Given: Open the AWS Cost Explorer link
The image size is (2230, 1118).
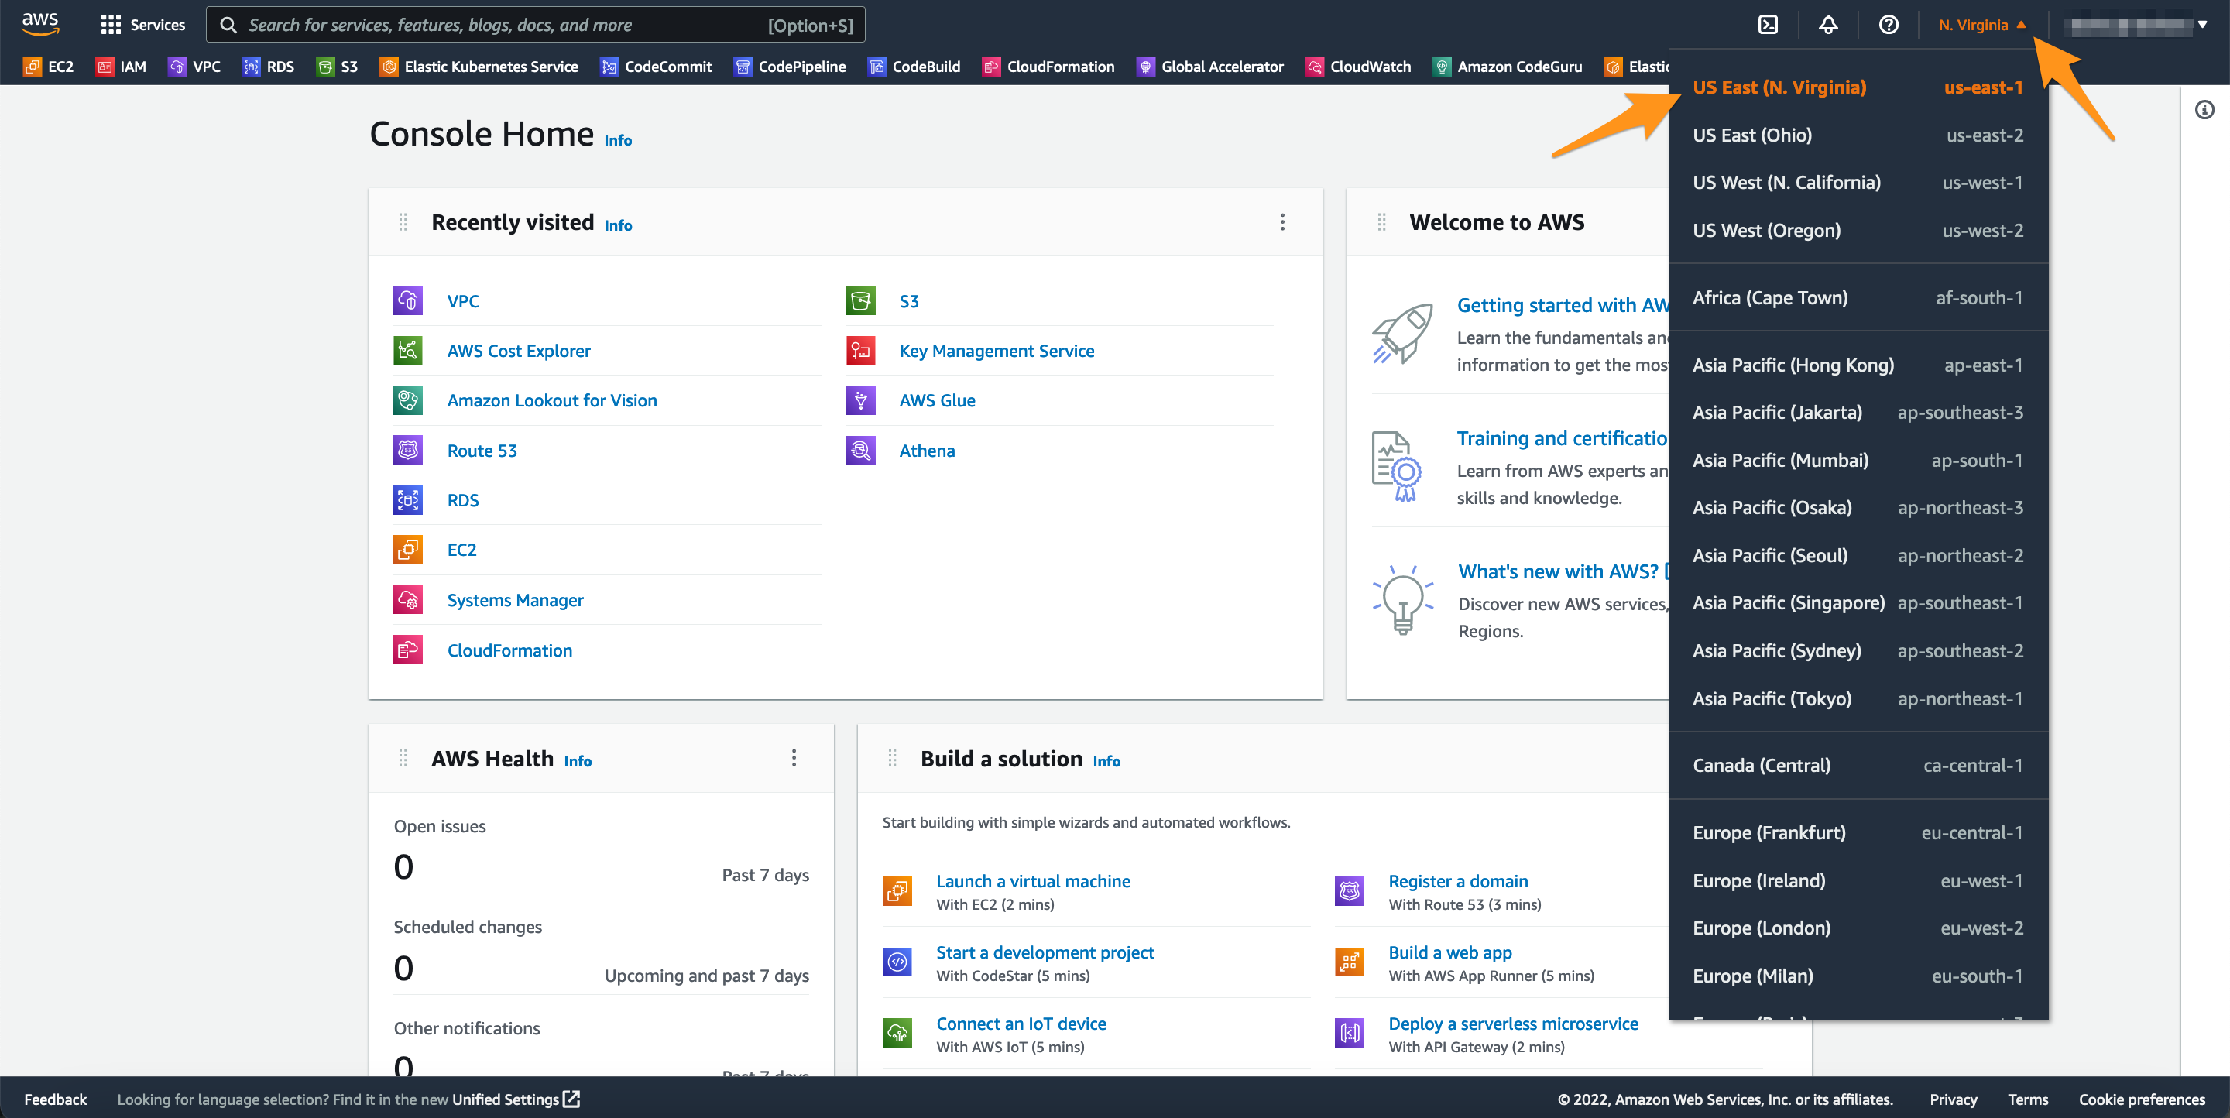Looking at the screenshot, I should [x=519, y=351].
